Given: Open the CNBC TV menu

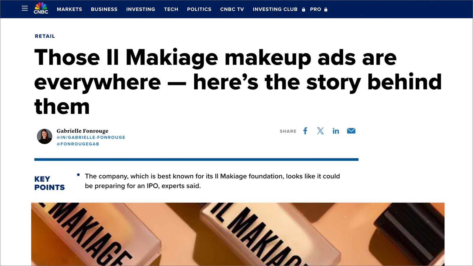Looking at the screenshot, I should (232, 9).
